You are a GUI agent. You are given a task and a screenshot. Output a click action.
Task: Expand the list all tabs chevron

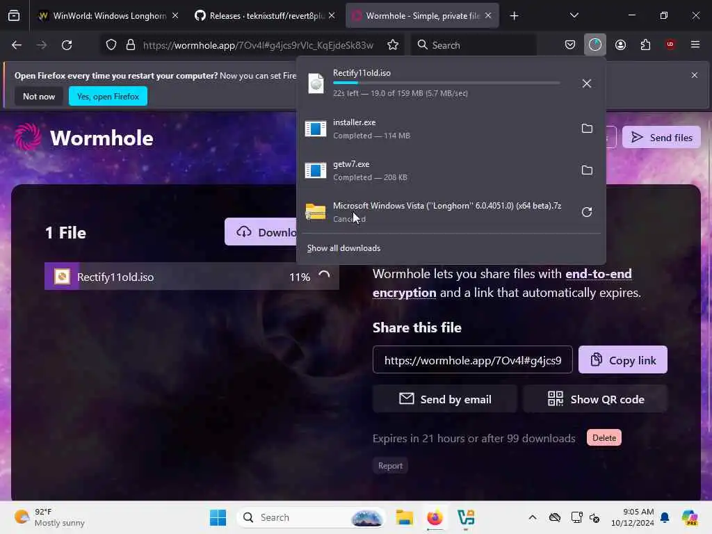[574, 16]
